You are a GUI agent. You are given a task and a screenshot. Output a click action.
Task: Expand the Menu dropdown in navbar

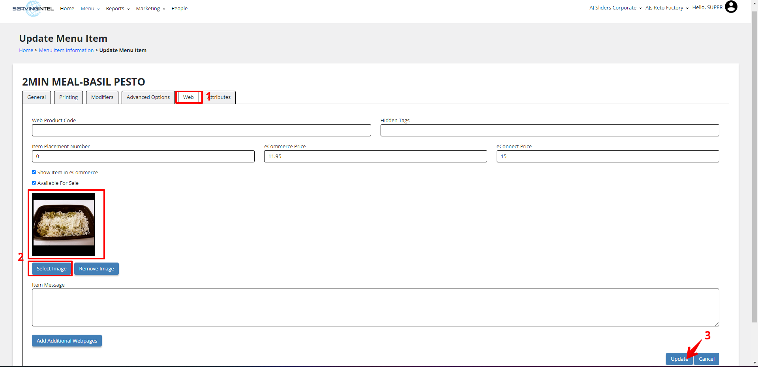[90, 9]
